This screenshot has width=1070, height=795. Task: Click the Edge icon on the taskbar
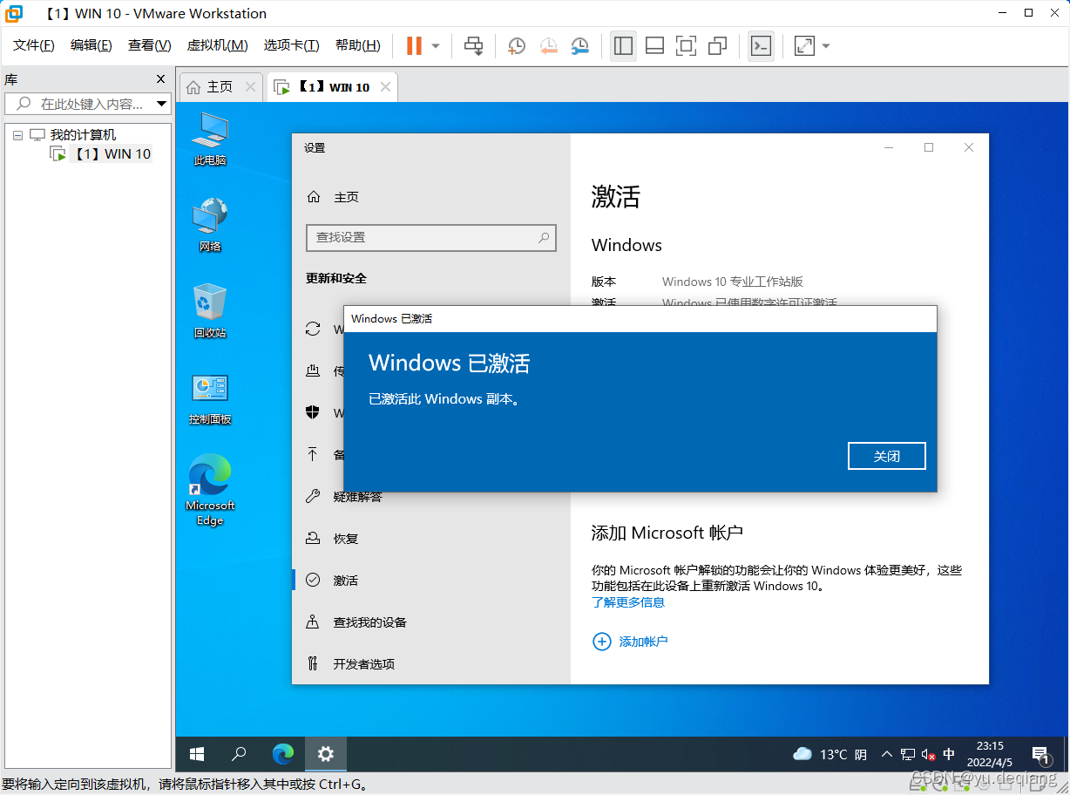[x=282, y=754]
